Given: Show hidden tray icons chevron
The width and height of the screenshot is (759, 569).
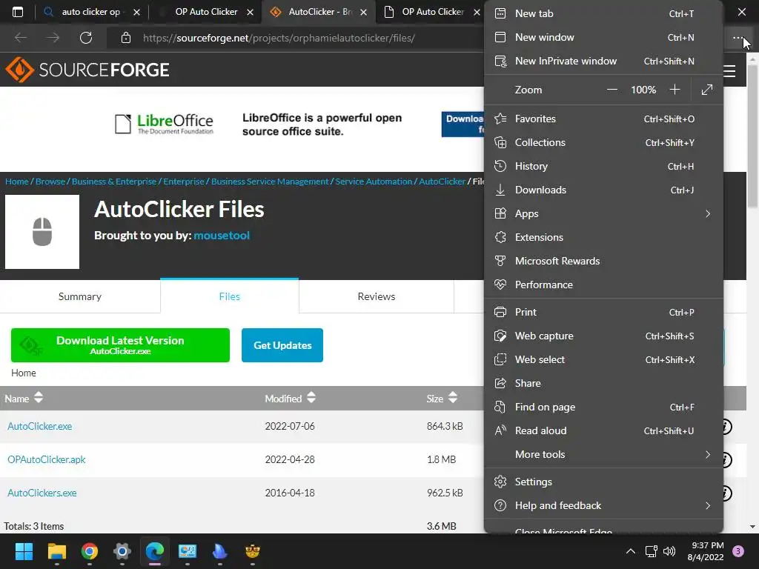Looking at the screenshot, I should click(630, 551).
